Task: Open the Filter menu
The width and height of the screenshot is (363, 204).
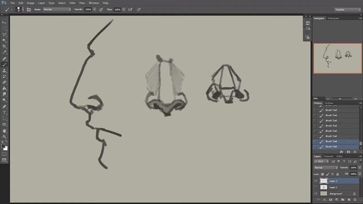Action: tap(72, 3)
